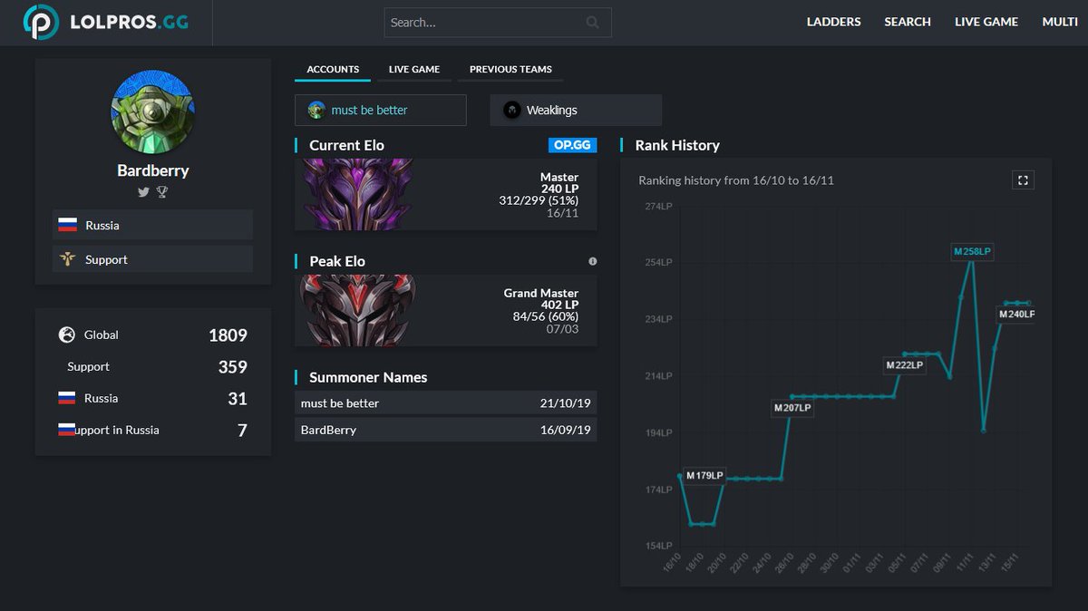Open Search in top navigation

(908, 22)
